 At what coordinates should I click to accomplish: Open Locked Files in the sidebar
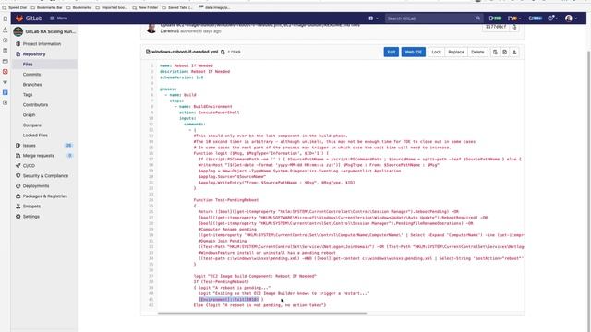click(35, 136)
